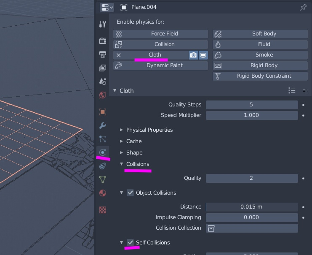
Task: Open the Collision Collection selector field
Action: 252,228
